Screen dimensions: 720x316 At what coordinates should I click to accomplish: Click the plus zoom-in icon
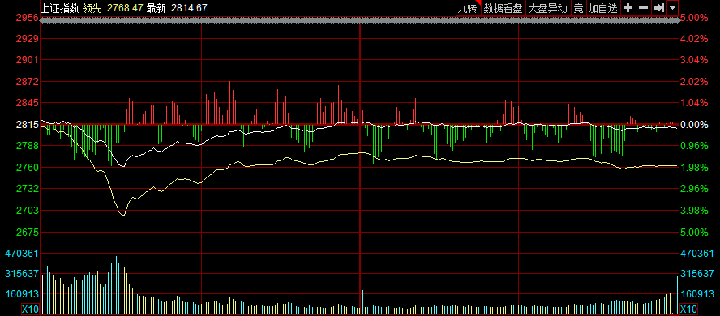[x=628, y=8]
